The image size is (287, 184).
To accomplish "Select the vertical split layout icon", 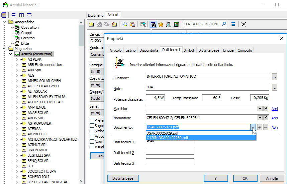I will [x=22, y=15].
